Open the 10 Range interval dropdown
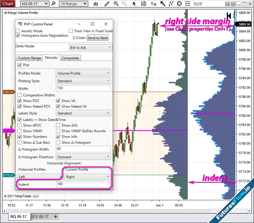The width and height of the screenshot is (254, 223). coord(73,4)
